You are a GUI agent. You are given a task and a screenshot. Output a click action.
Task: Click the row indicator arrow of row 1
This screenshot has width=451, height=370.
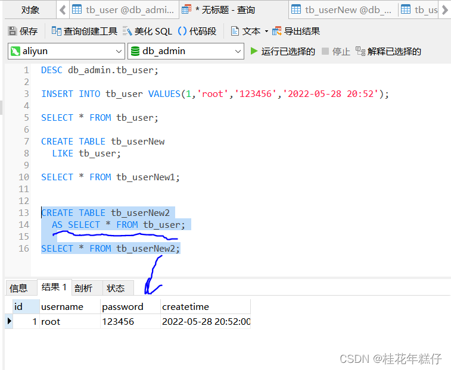[x=9, y=321]
